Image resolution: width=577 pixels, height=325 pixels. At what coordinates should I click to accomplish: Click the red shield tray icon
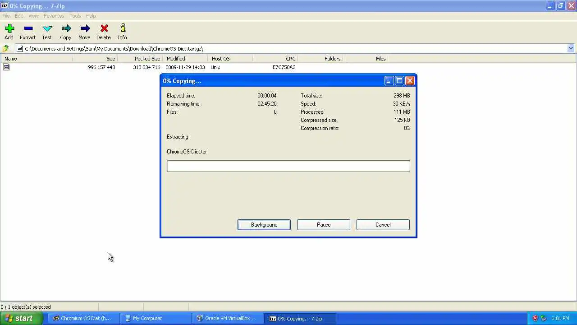(535, 318)
